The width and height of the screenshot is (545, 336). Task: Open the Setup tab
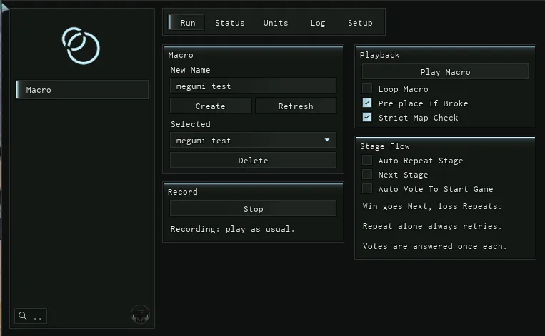click(x=360, y=23)
